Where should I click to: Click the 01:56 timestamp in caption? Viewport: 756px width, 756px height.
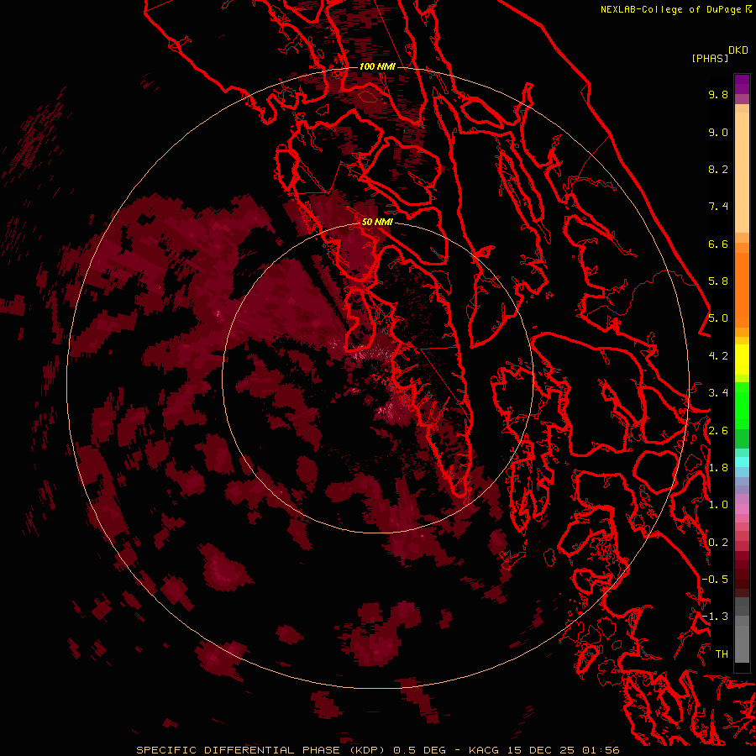601,750
